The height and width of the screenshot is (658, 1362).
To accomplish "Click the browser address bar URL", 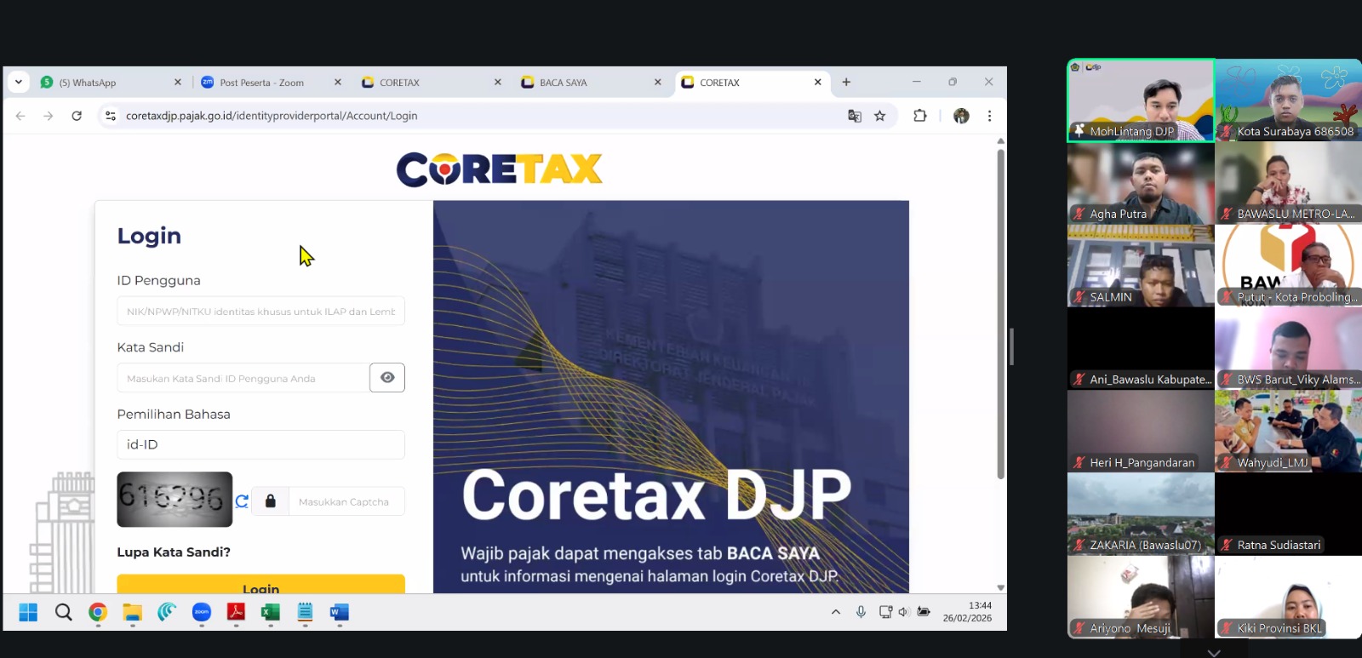I will (272, 116).
